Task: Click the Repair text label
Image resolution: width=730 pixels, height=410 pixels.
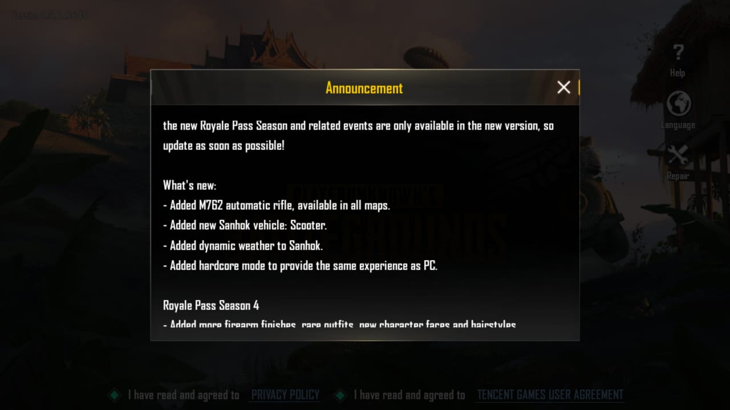Action: point(678,176)
